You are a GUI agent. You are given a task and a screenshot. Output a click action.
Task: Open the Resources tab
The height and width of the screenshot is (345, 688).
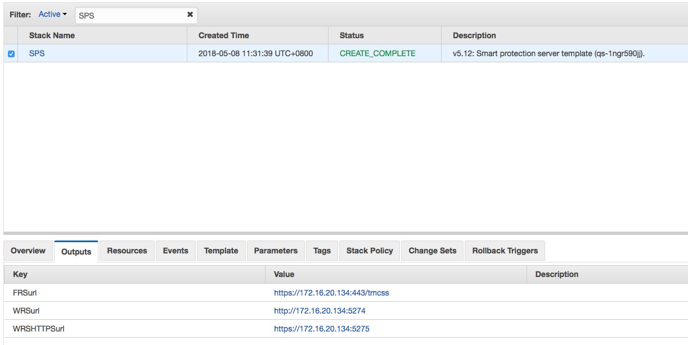pos(127,251)
